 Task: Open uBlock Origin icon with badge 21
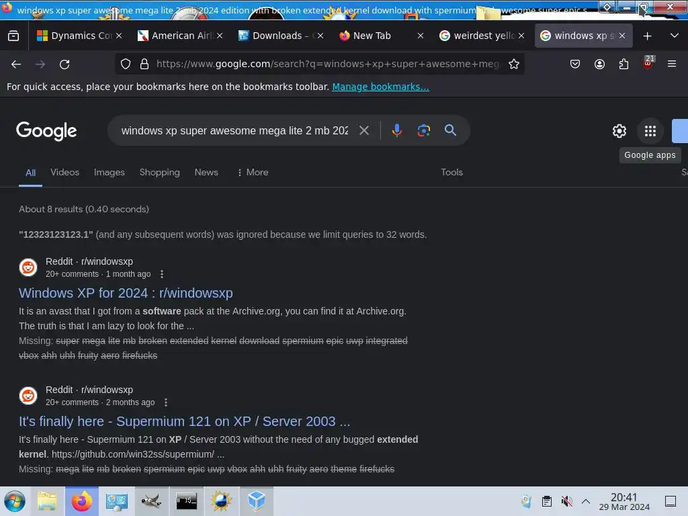tap(648, 63)
